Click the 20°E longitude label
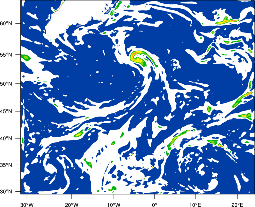The width and height of the screenshot is (255, 207). coord(237,205)
